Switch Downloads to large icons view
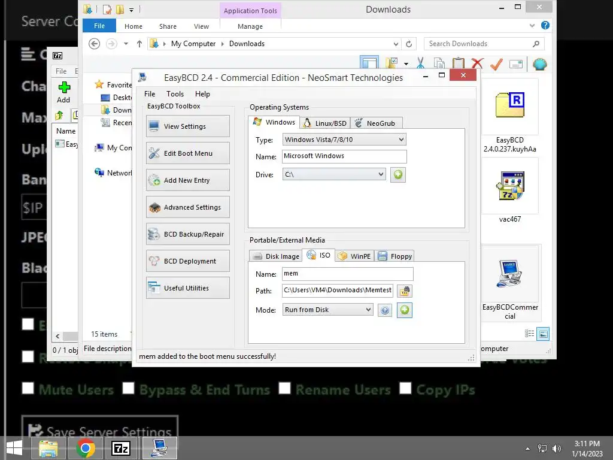 [543, 334]
